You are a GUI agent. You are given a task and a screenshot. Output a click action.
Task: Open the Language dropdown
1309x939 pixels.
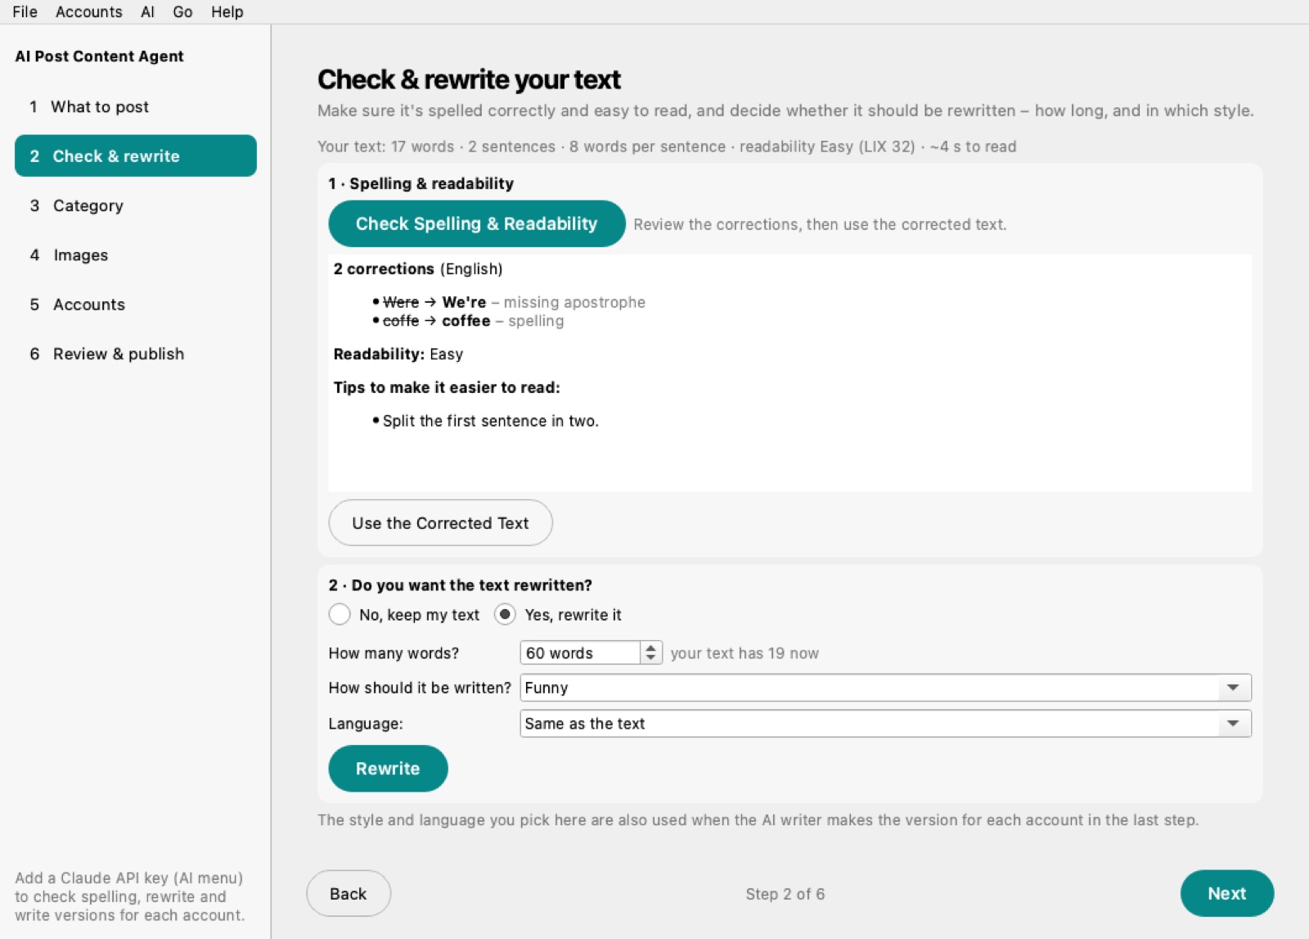click(x=885, y=724)
